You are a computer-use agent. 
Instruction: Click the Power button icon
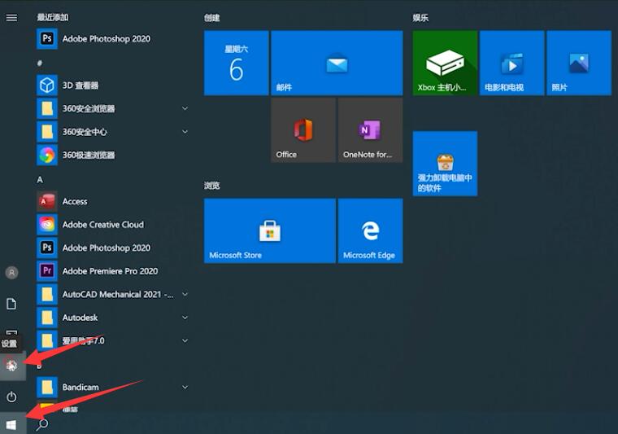point(12,397)
